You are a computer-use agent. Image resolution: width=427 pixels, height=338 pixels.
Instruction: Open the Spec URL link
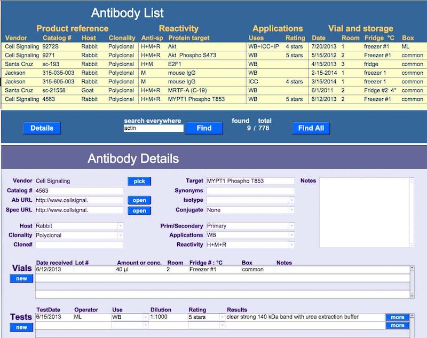pos(139,210)
